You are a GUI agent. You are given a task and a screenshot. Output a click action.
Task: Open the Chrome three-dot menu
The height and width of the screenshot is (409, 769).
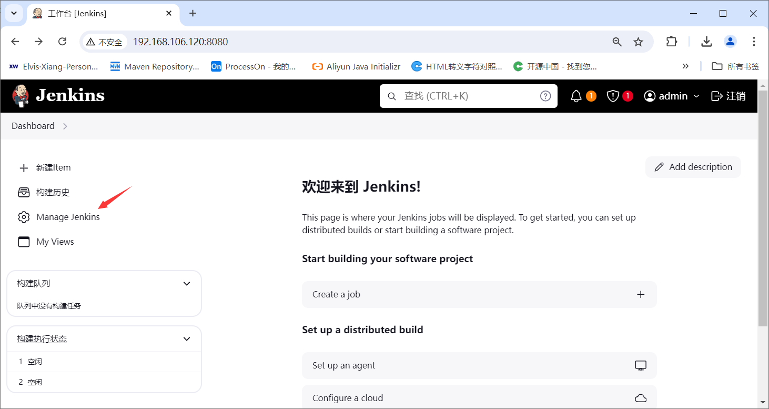pyautogui.click(x=754, y=42)
